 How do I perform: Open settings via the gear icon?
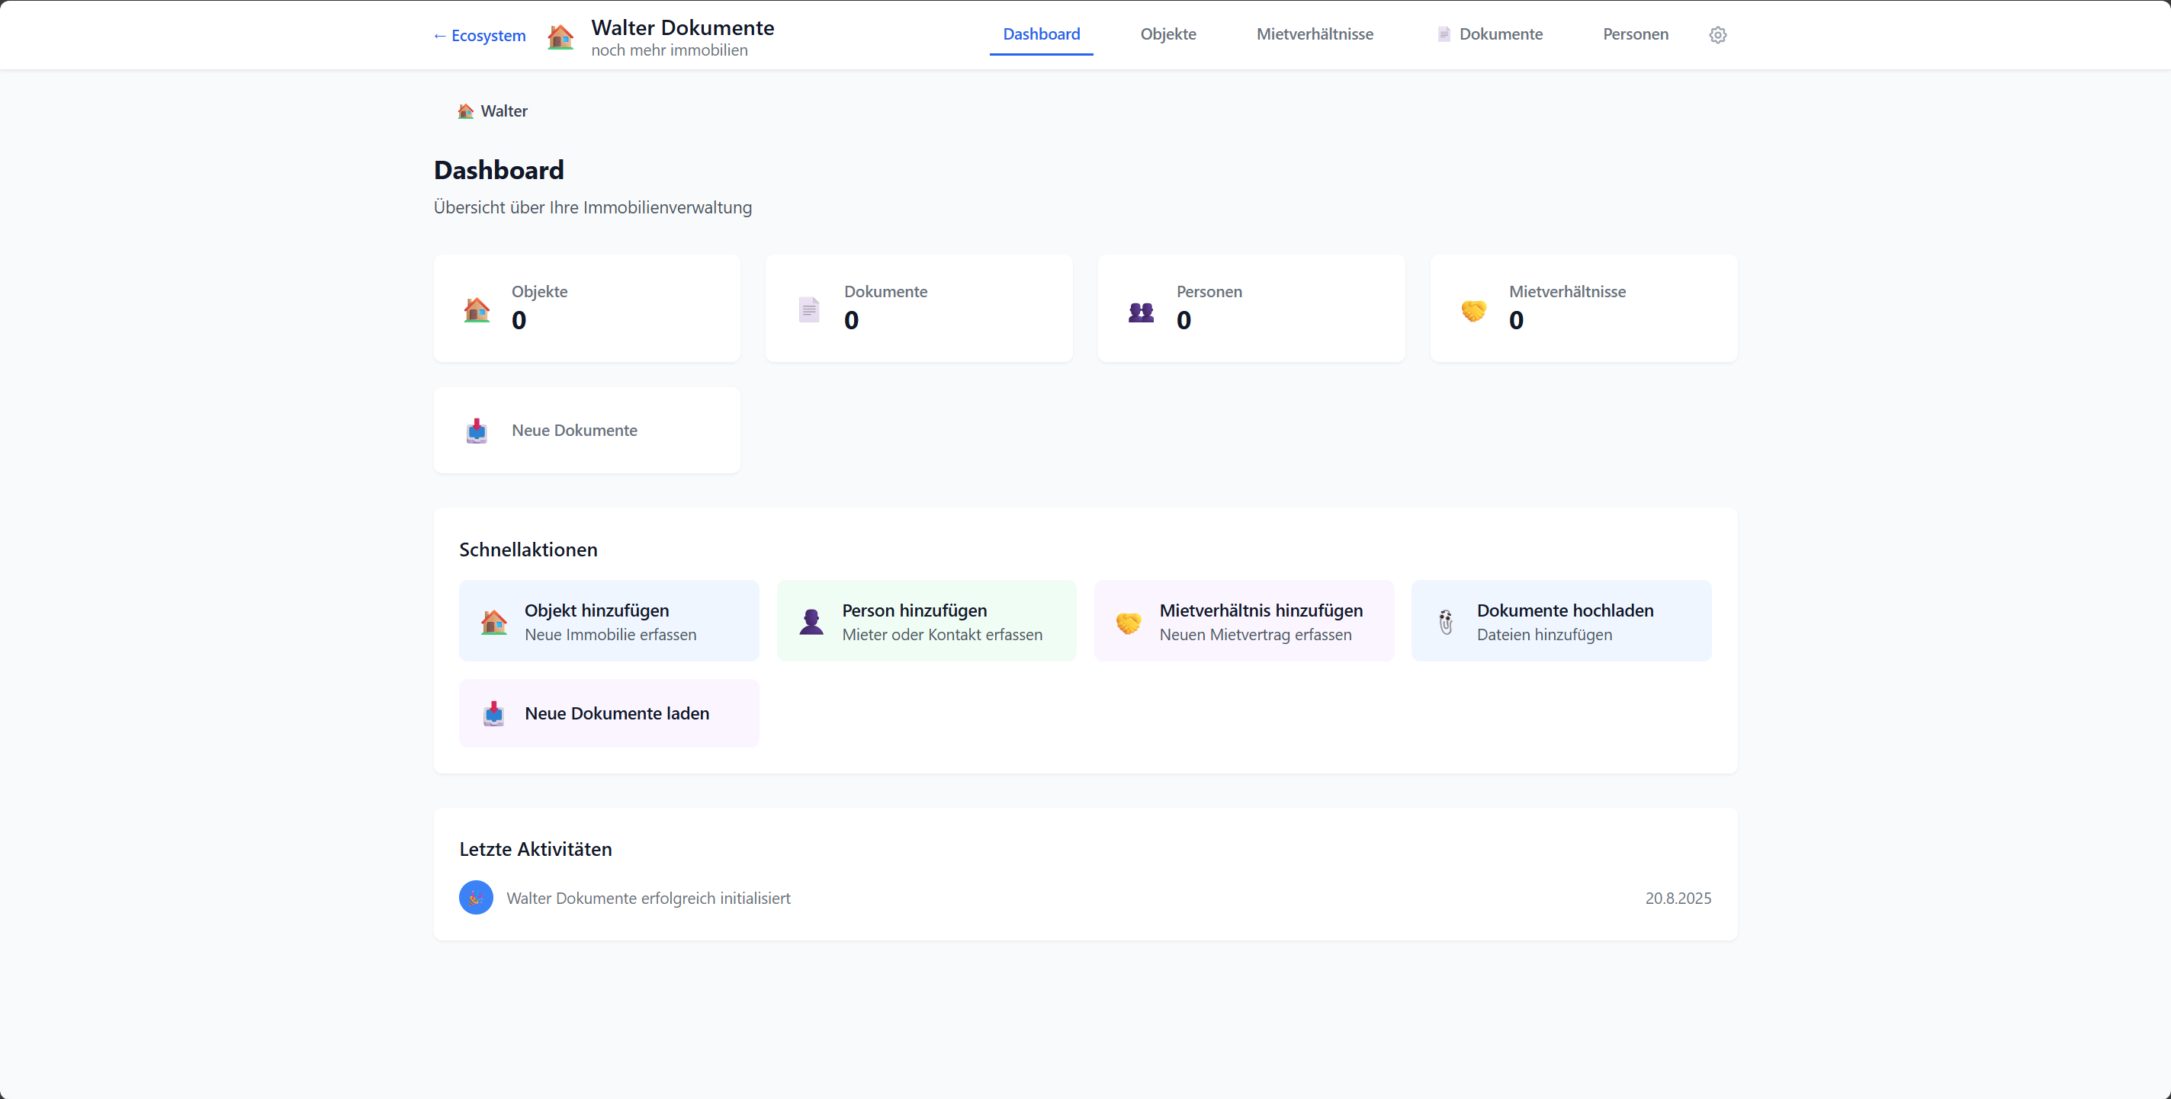click(1717, 34)
